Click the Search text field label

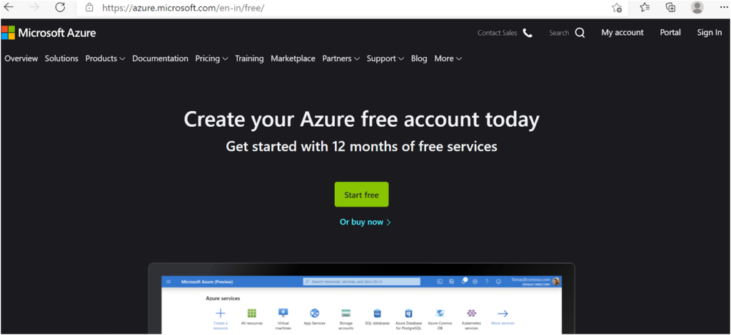coord(559,33)
